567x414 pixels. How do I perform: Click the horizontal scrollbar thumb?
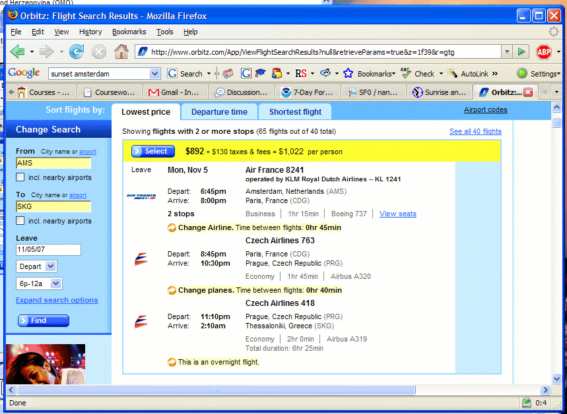pyautogui.click(x=217, y=390)
